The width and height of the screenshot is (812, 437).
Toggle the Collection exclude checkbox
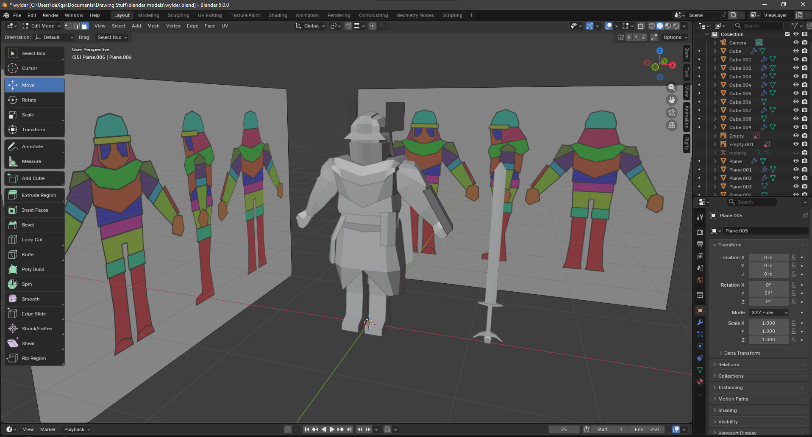[787, 34]
